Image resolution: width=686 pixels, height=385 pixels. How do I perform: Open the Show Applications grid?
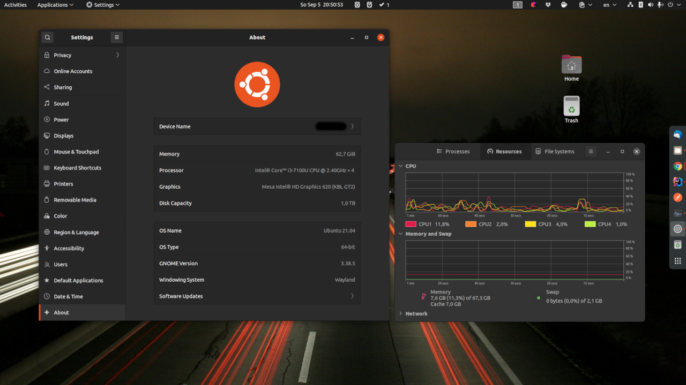pos(677,261)
